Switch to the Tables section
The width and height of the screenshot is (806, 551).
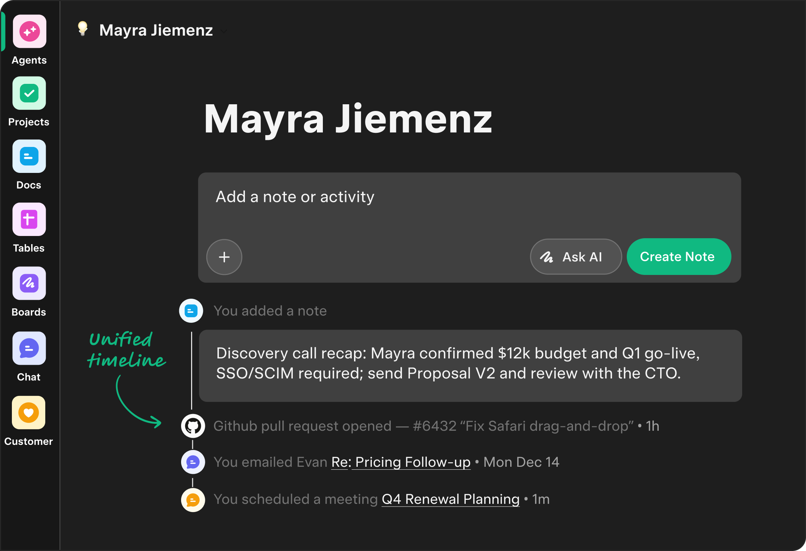point(29,220)
